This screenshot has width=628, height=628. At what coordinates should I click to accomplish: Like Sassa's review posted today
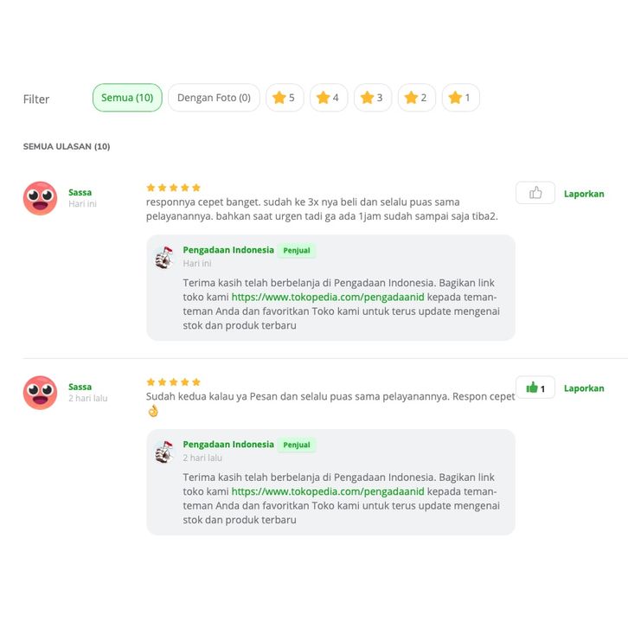pyautogui.click(x=535, y=193)
